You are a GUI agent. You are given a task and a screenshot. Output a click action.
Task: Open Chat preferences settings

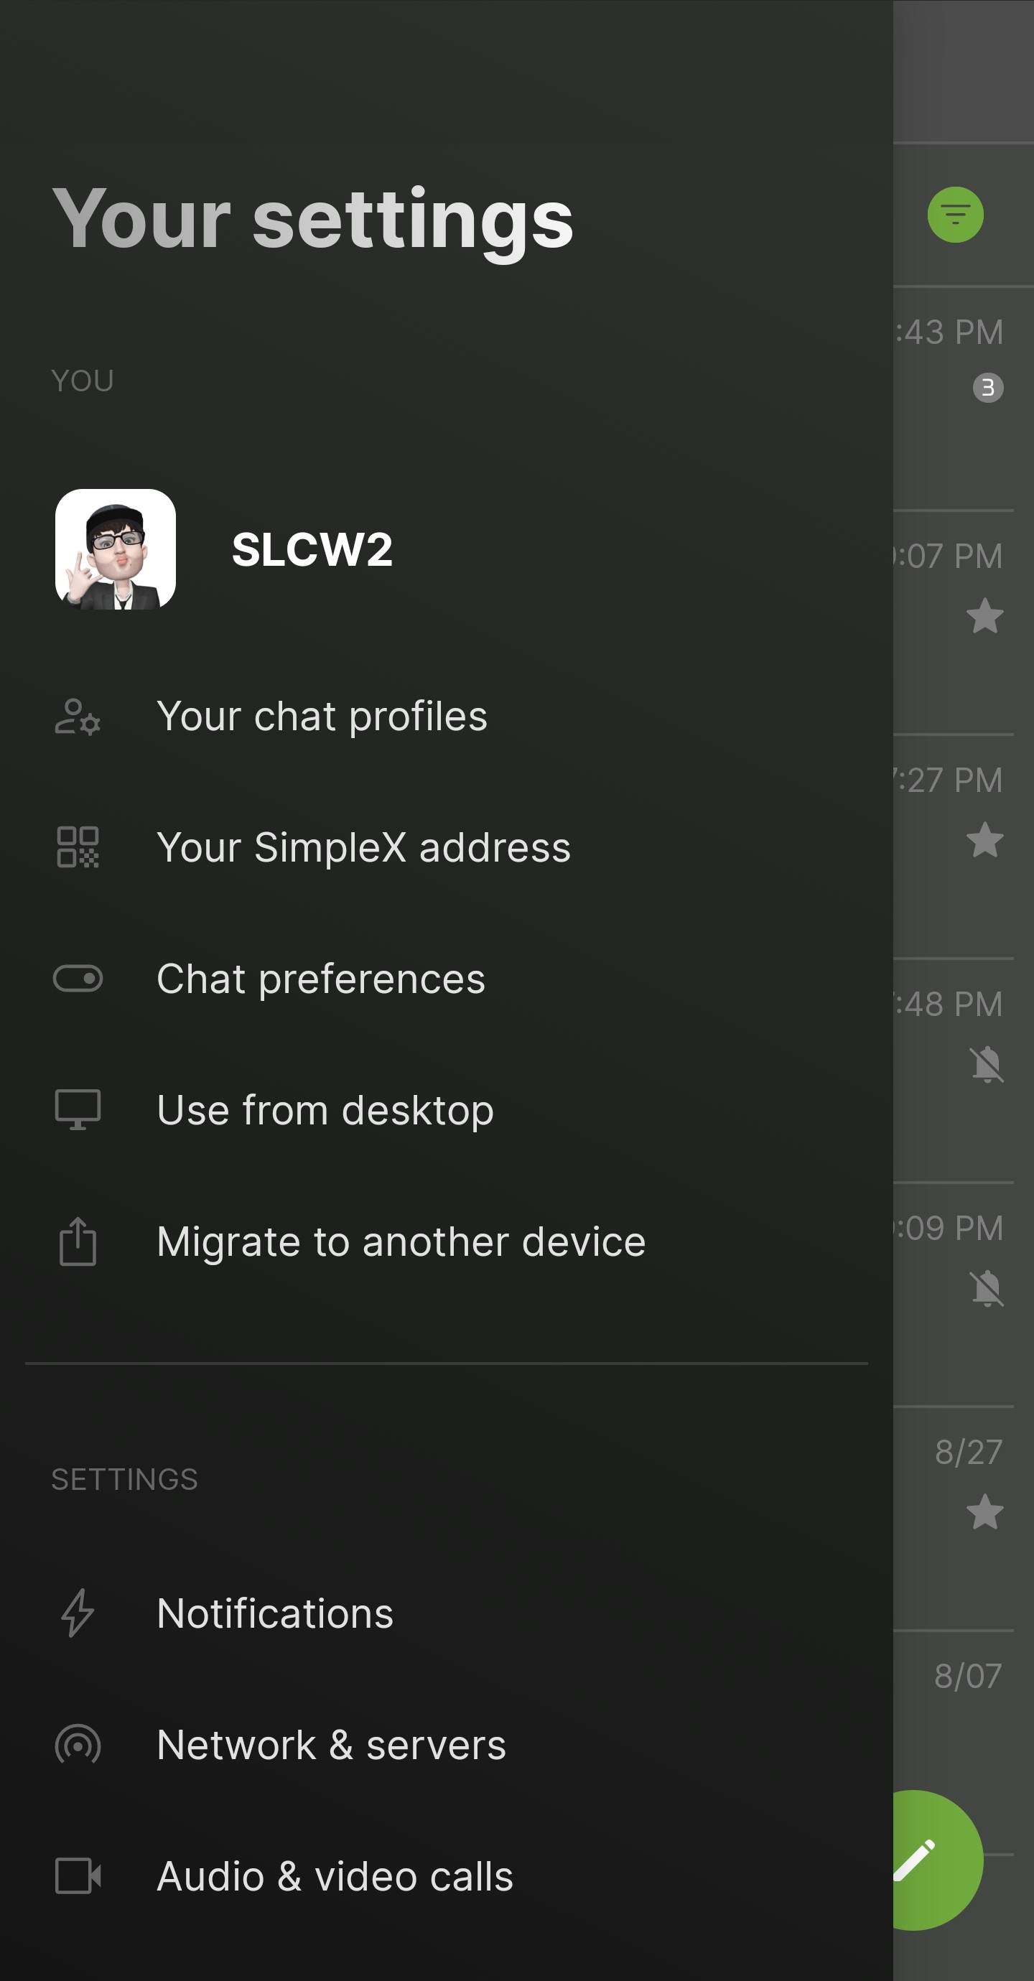[321, 979]
